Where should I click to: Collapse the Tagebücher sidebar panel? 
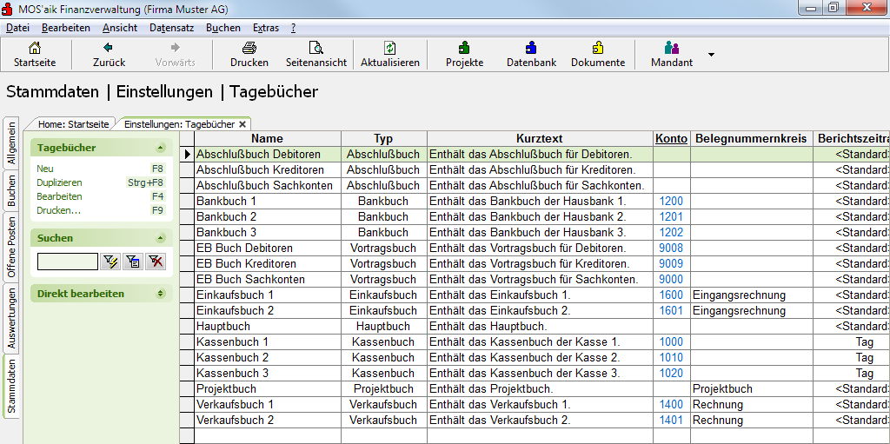pyautogui.click(x=160, y=148)
